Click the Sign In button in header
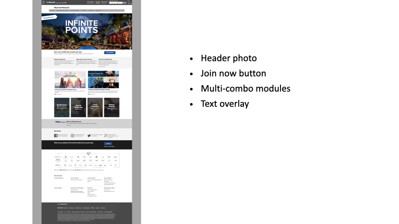 click(x=125, y=3)
